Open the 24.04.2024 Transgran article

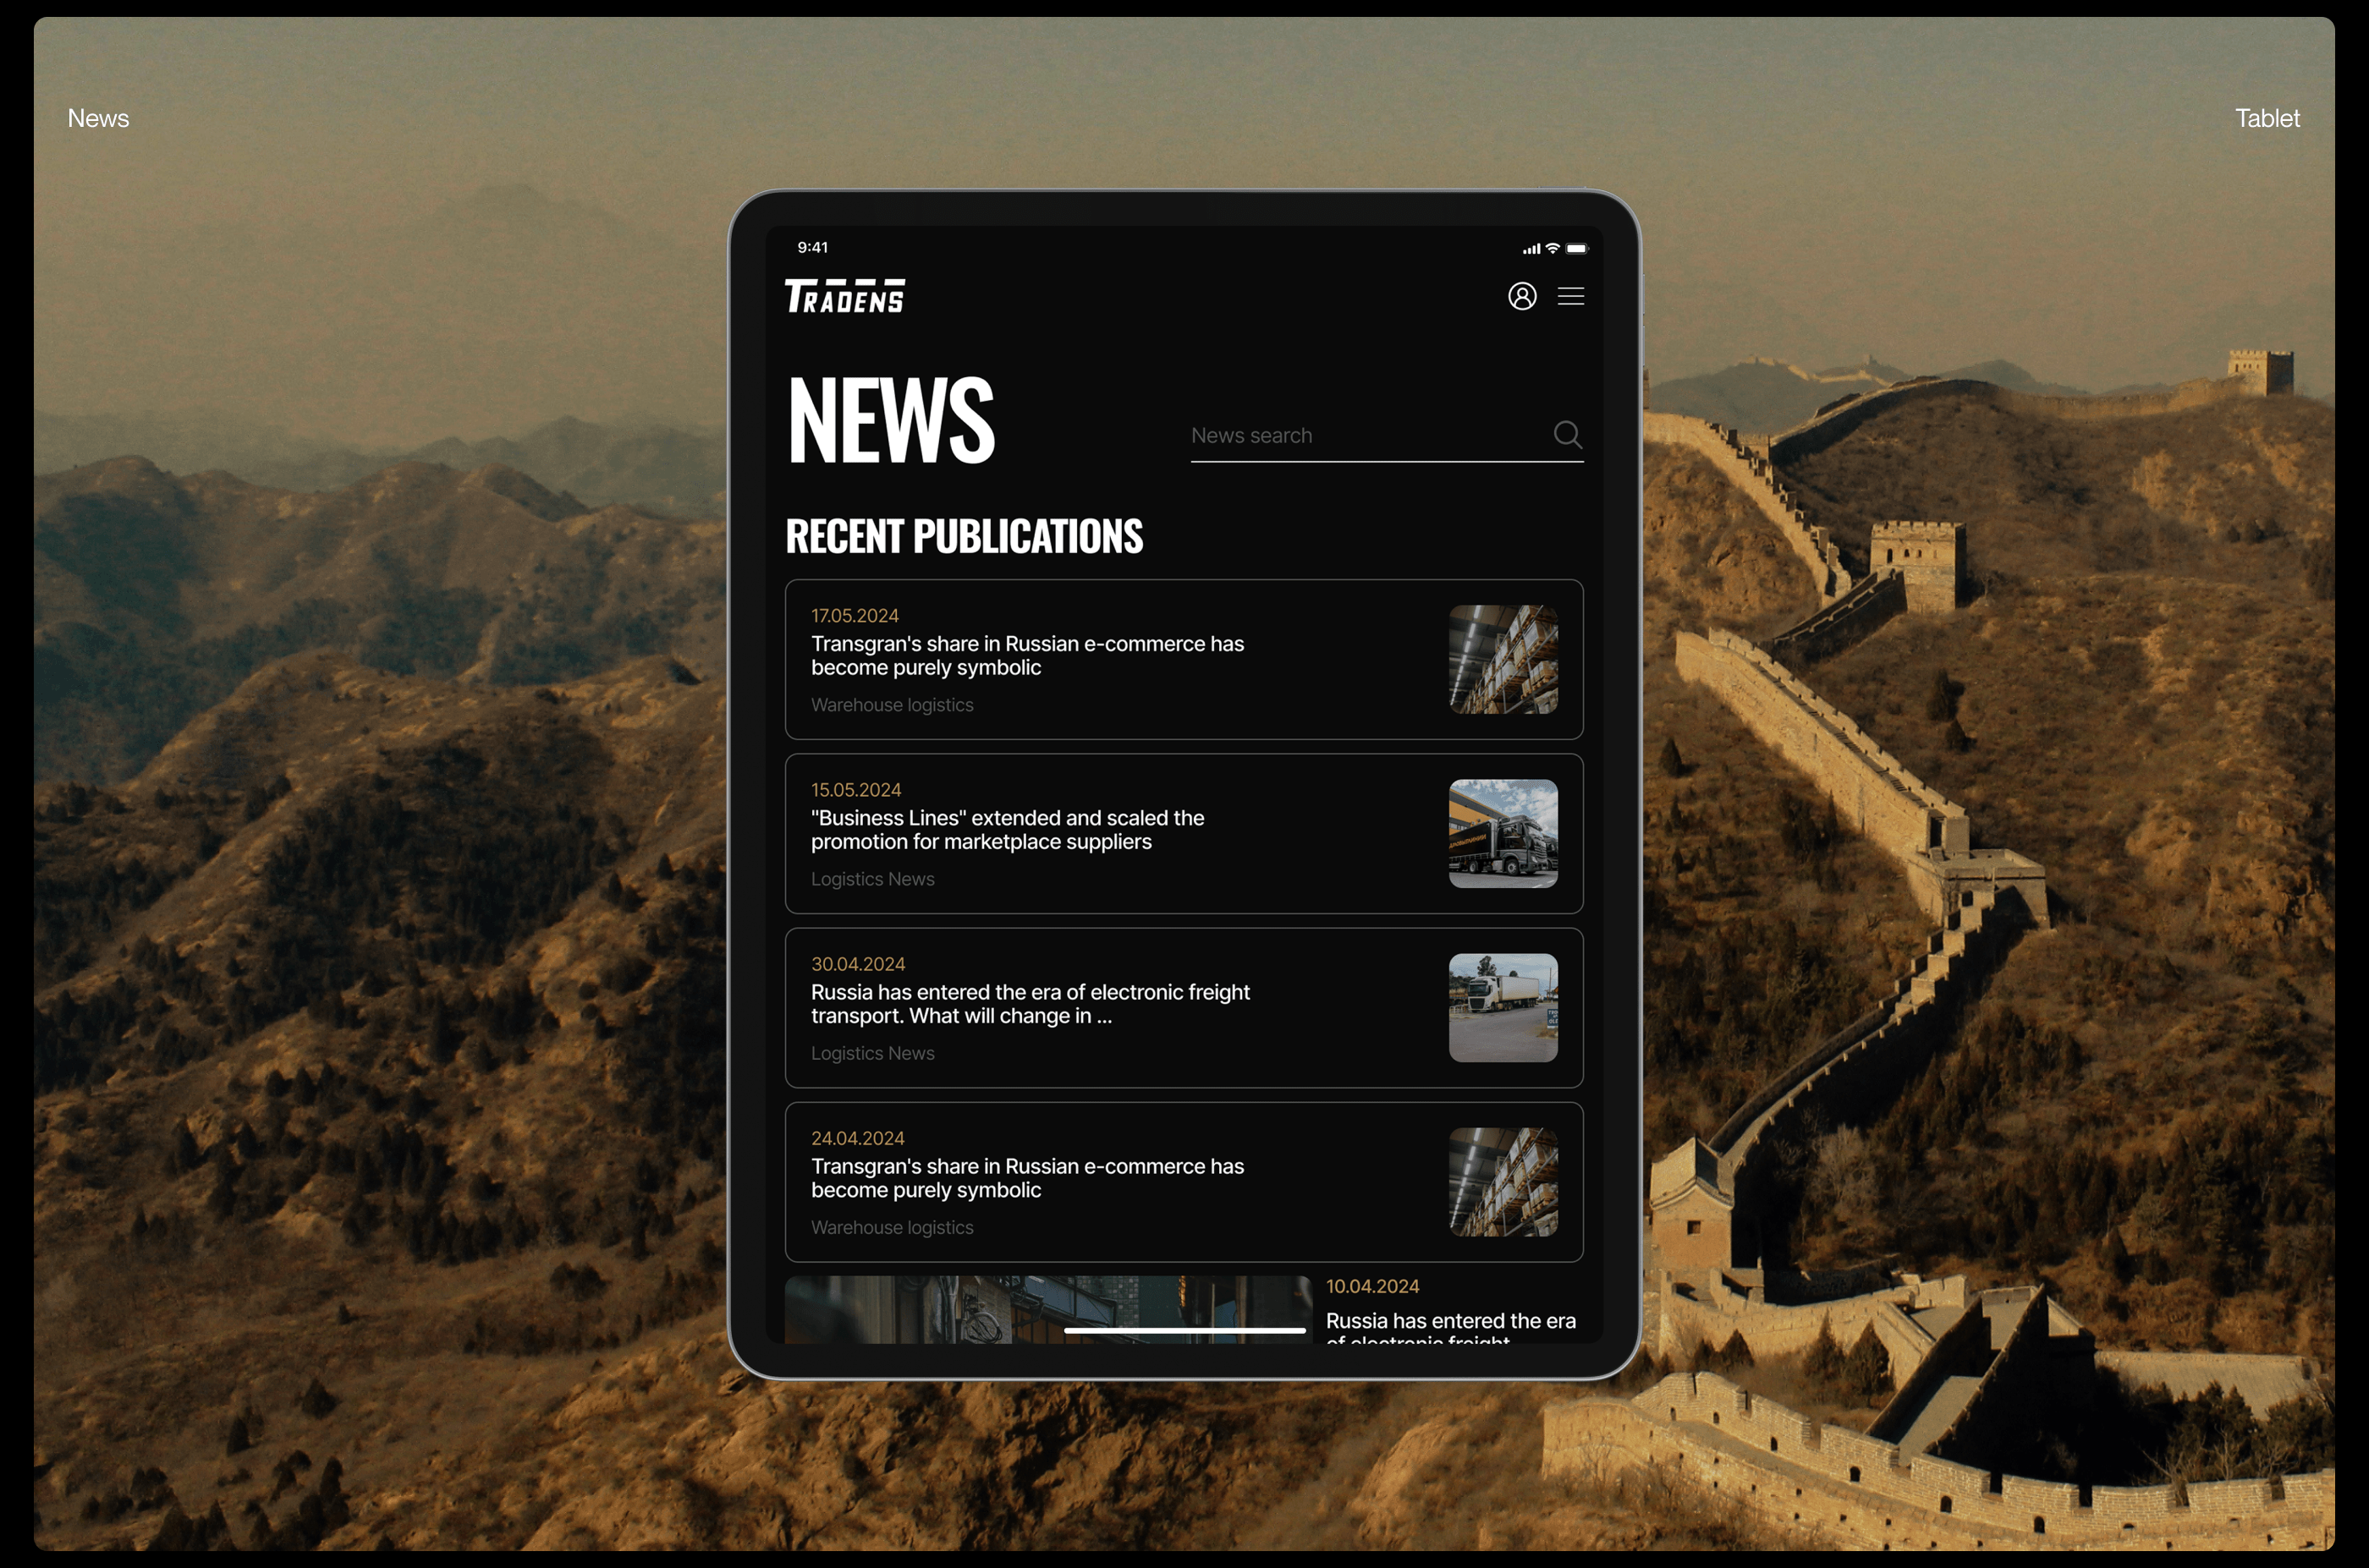[x=1026, y=1177]
